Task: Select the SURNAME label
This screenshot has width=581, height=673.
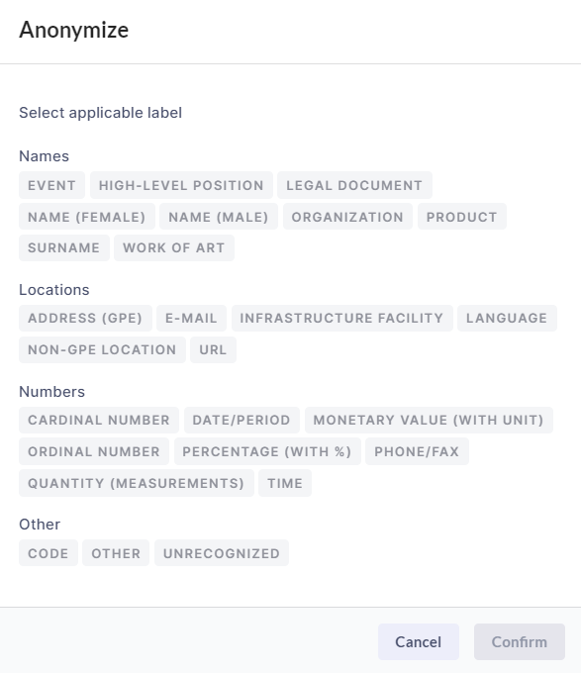Action: click(64, 247)
